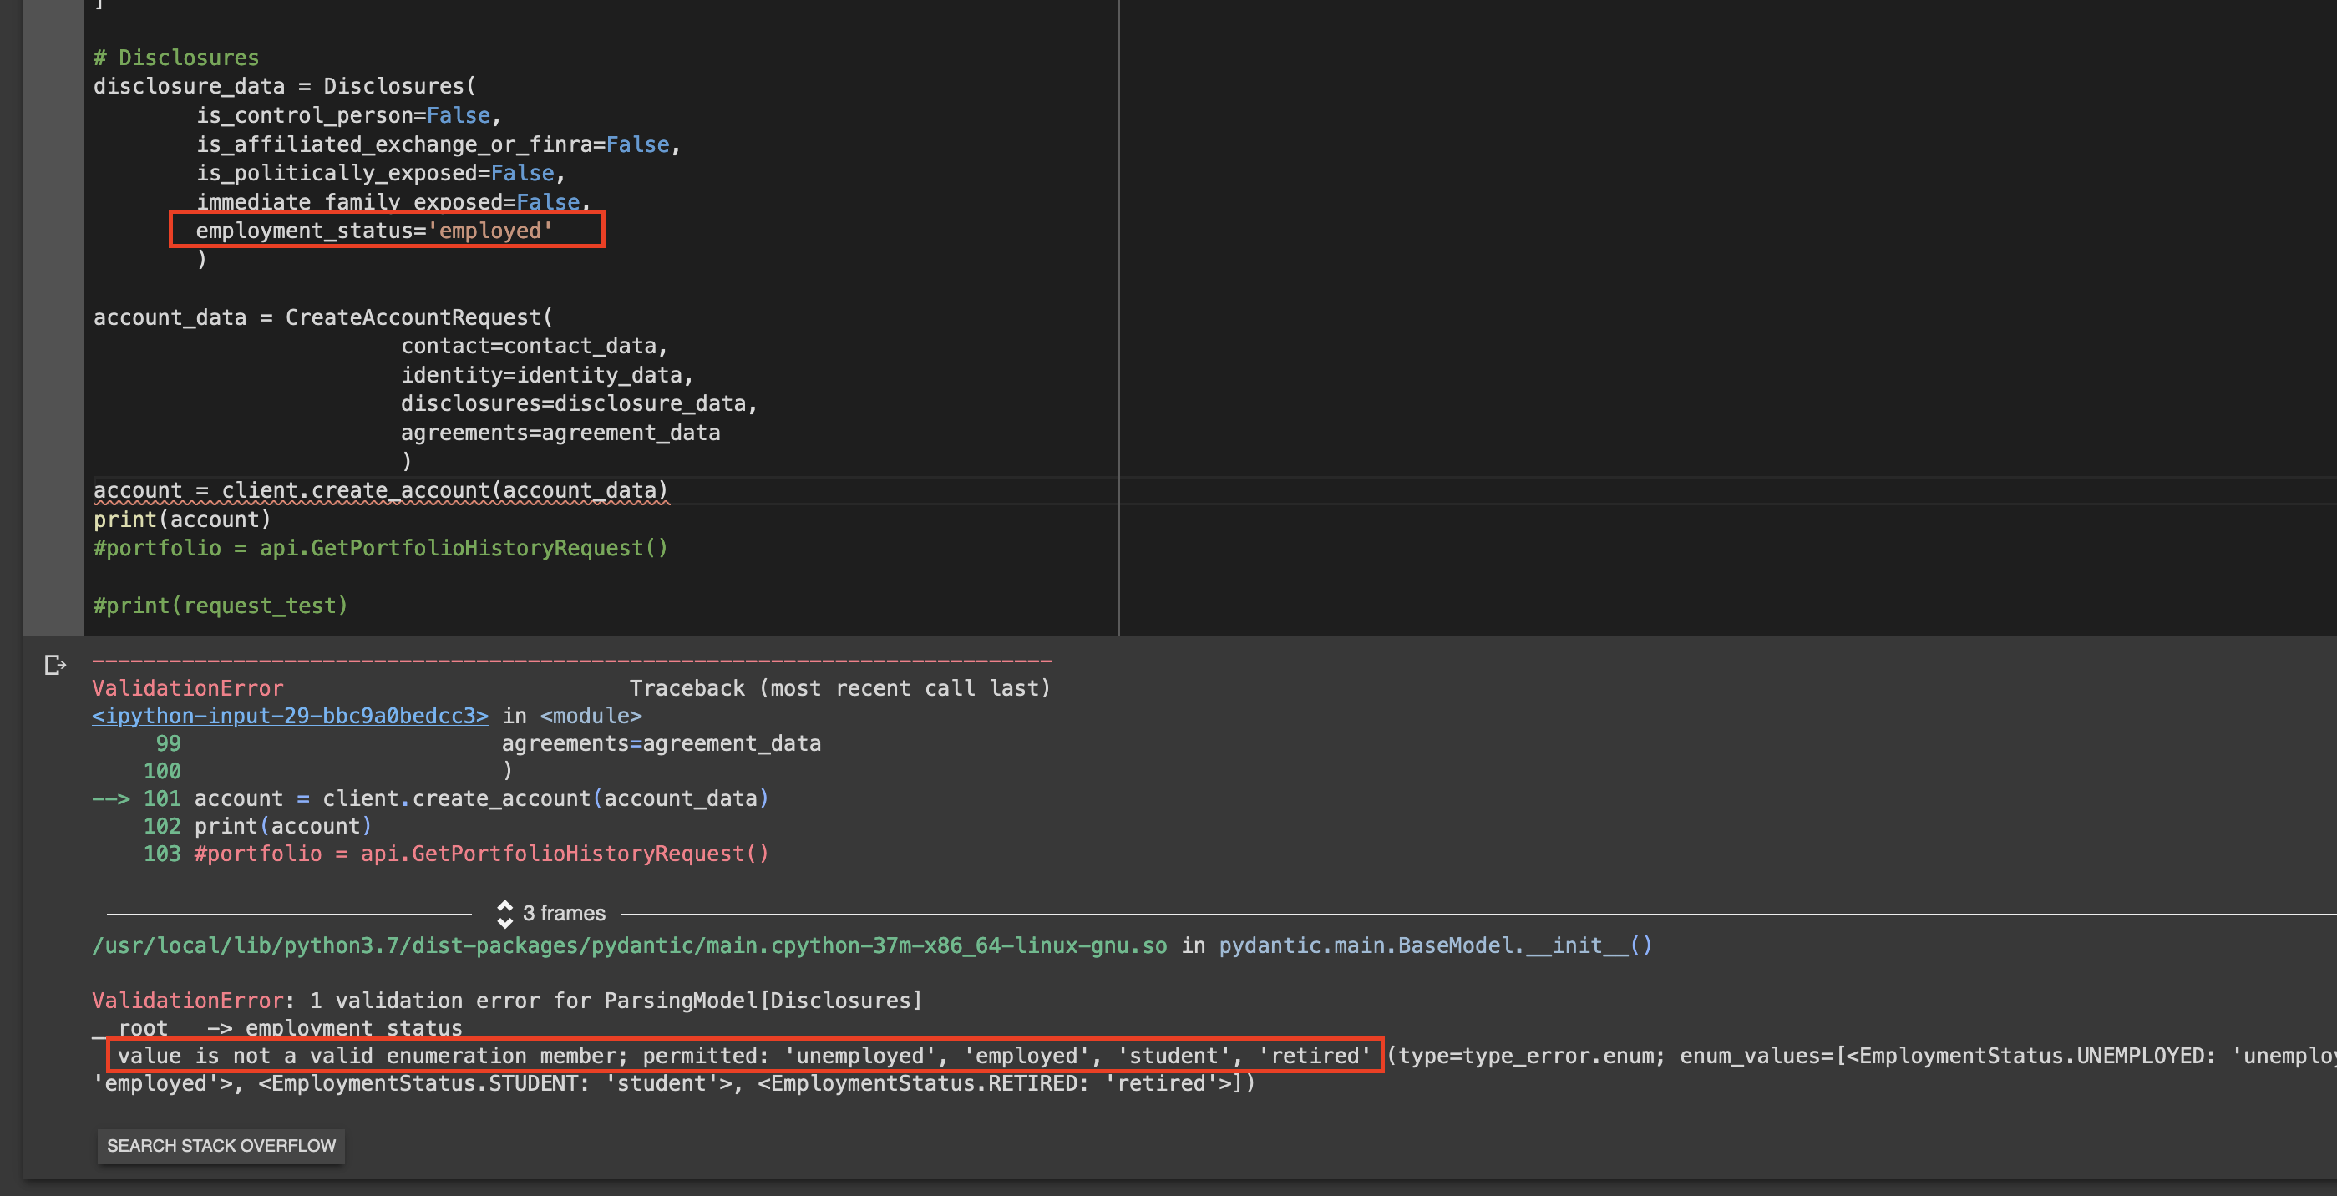Click the SEARCH STACK OVERFLOW button

[221, 1145]
